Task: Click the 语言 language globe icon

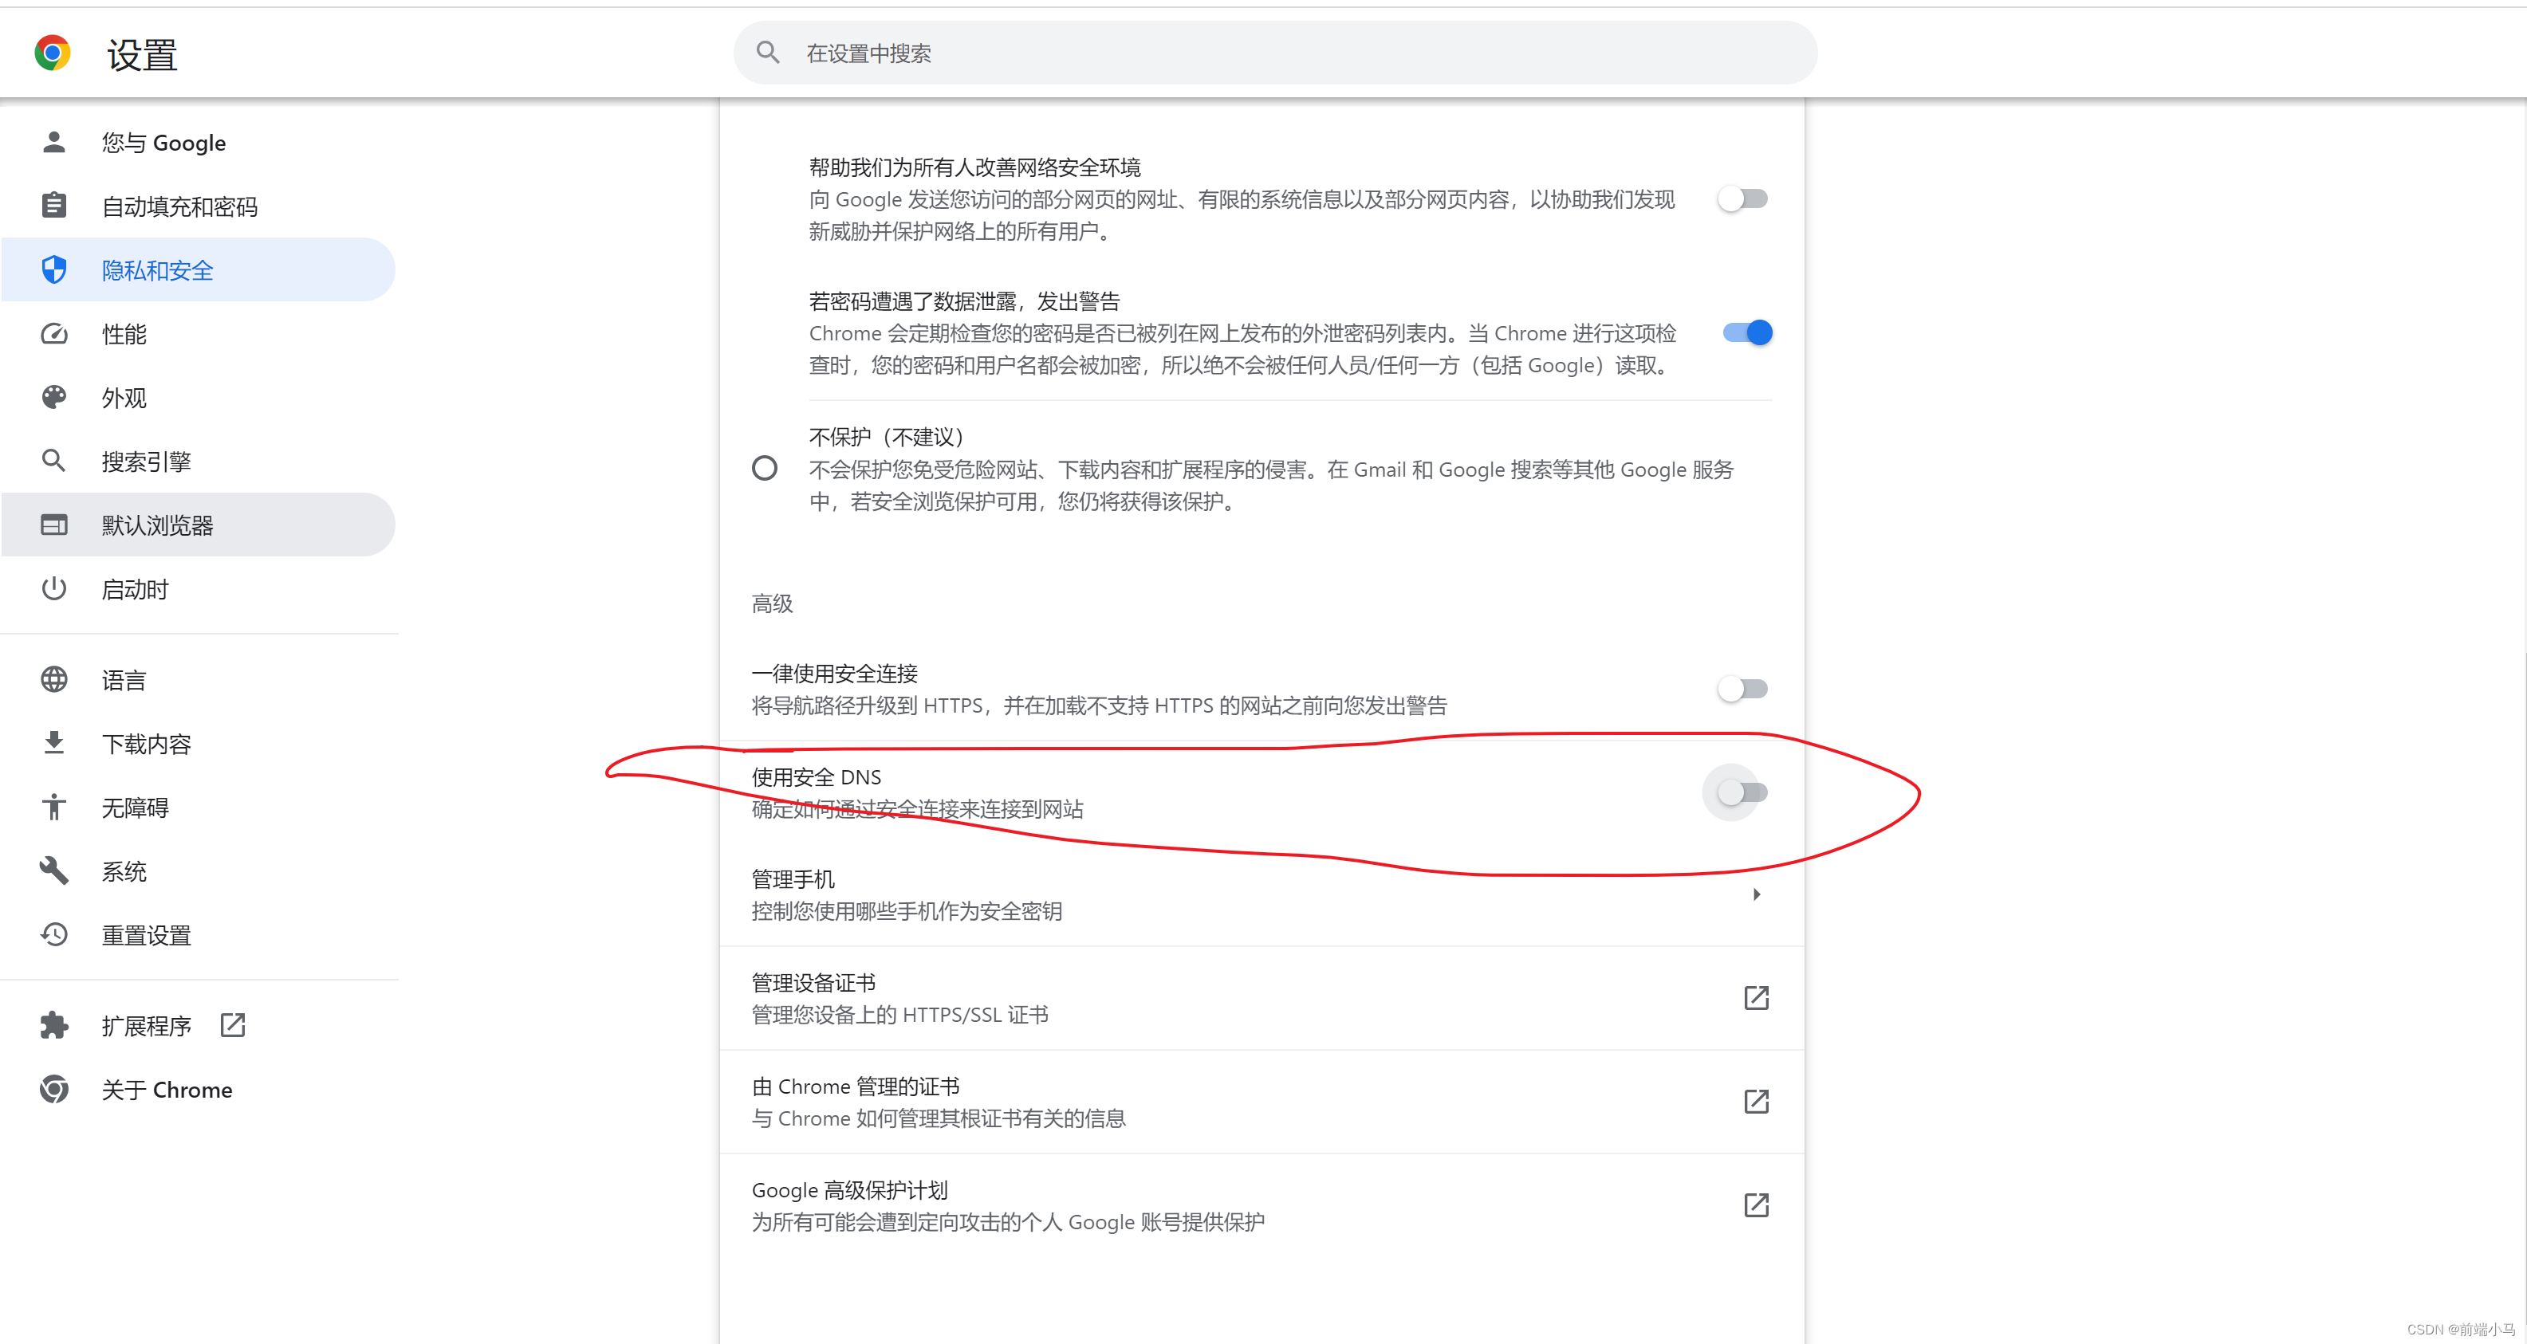Action: click(x=50, y=677)
